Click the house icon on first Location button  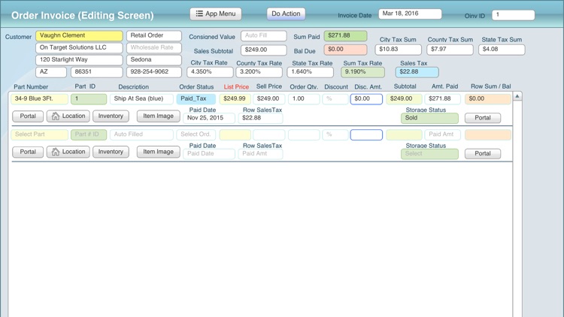56,116
